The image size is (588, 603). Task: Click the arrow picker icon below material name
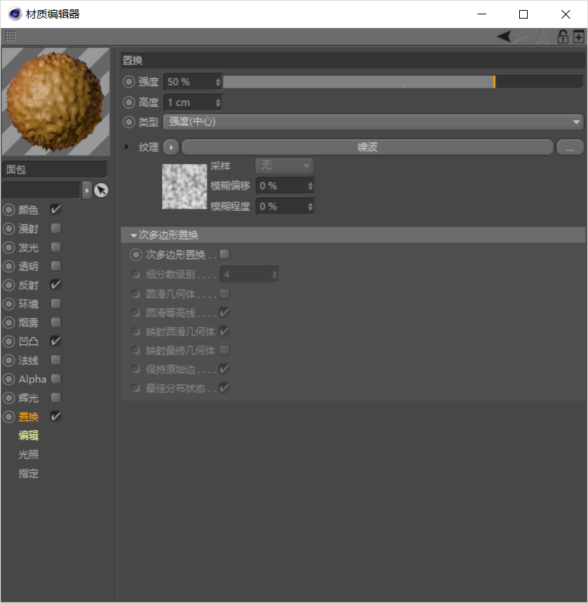point(101,190)
